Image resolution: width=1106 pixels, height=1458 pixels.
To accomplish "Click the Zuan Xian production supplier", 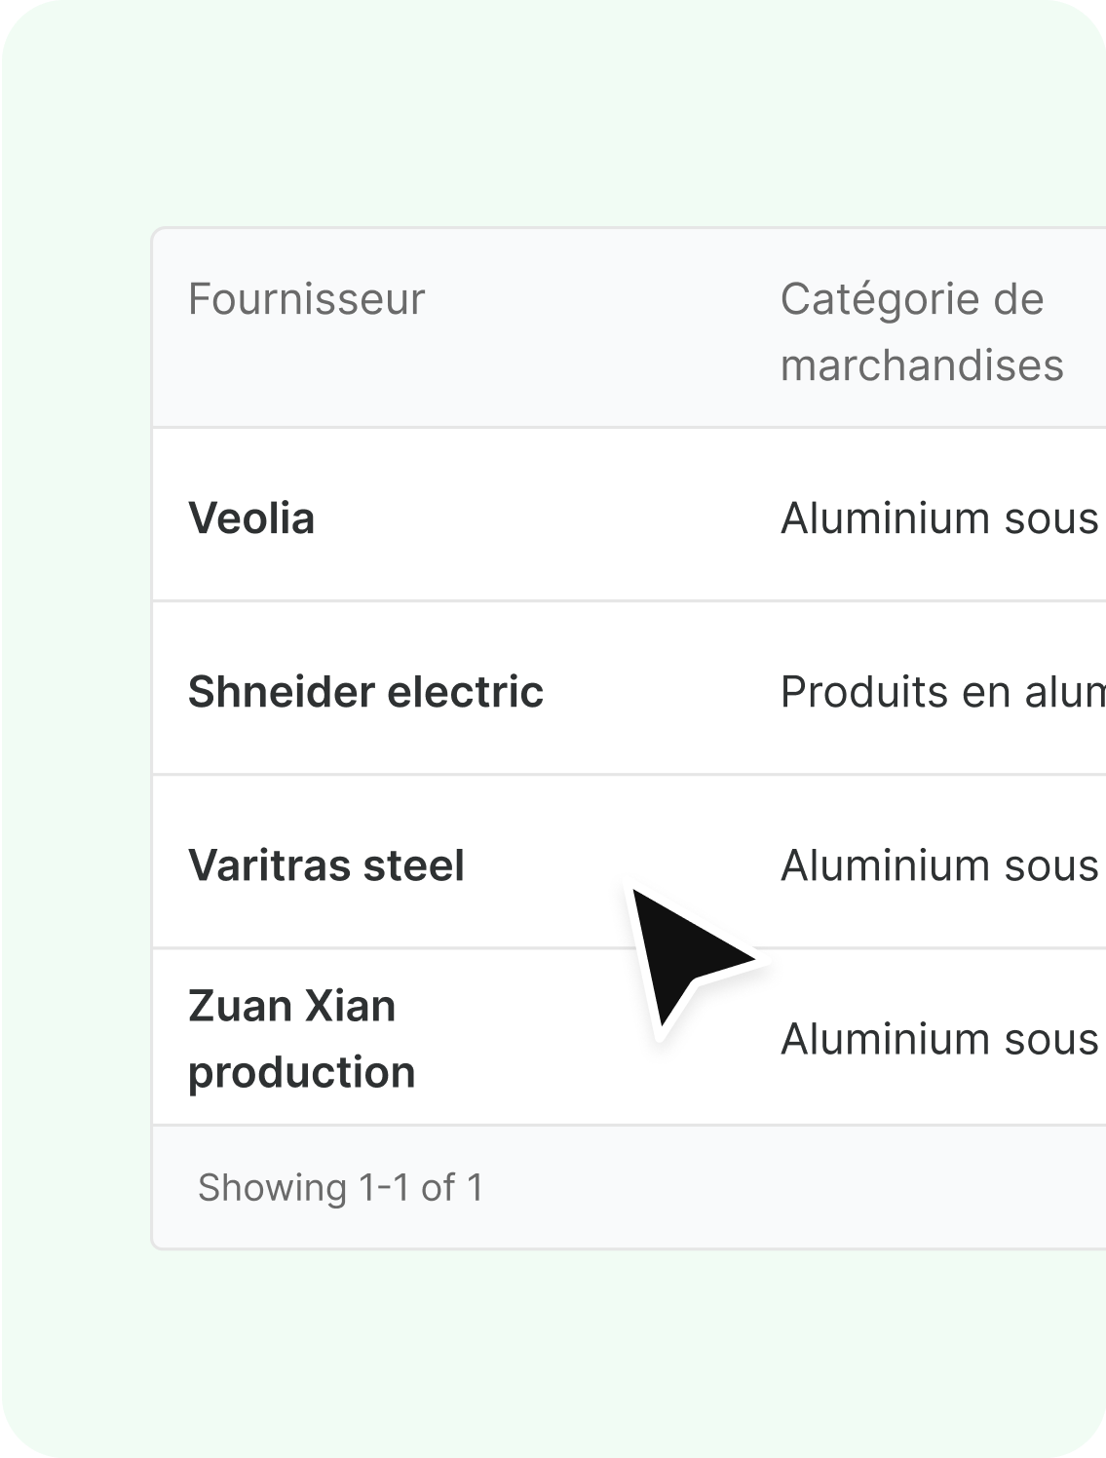I will (x=301, y=1039).
